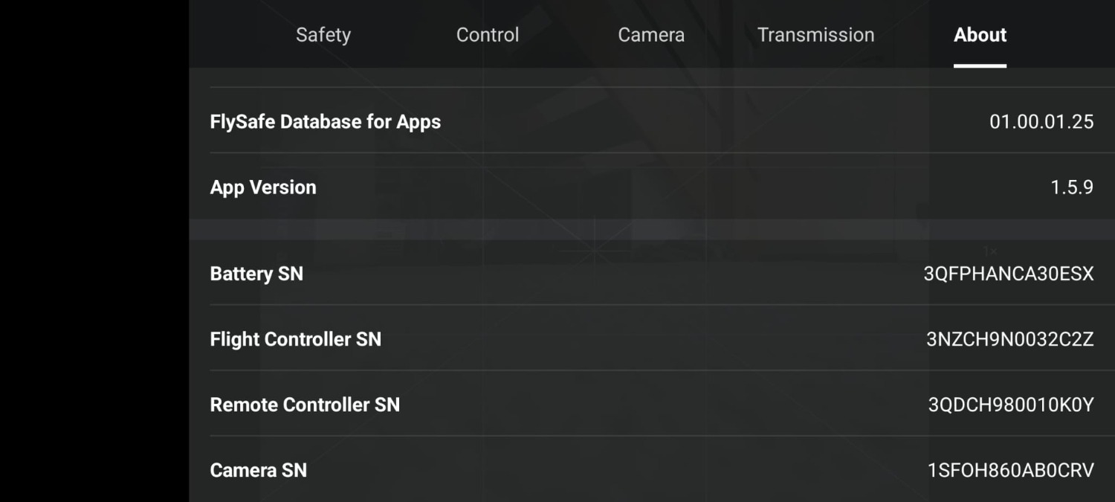
Task: Tap the FlySafe Database for Apps label
Action: [326, 122]
